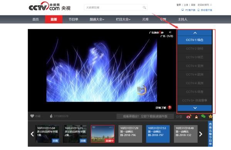Screen dimensions: 231x150
Task: Select channel CCTV-5+ 体育赛事
Action: click(195, 101)
